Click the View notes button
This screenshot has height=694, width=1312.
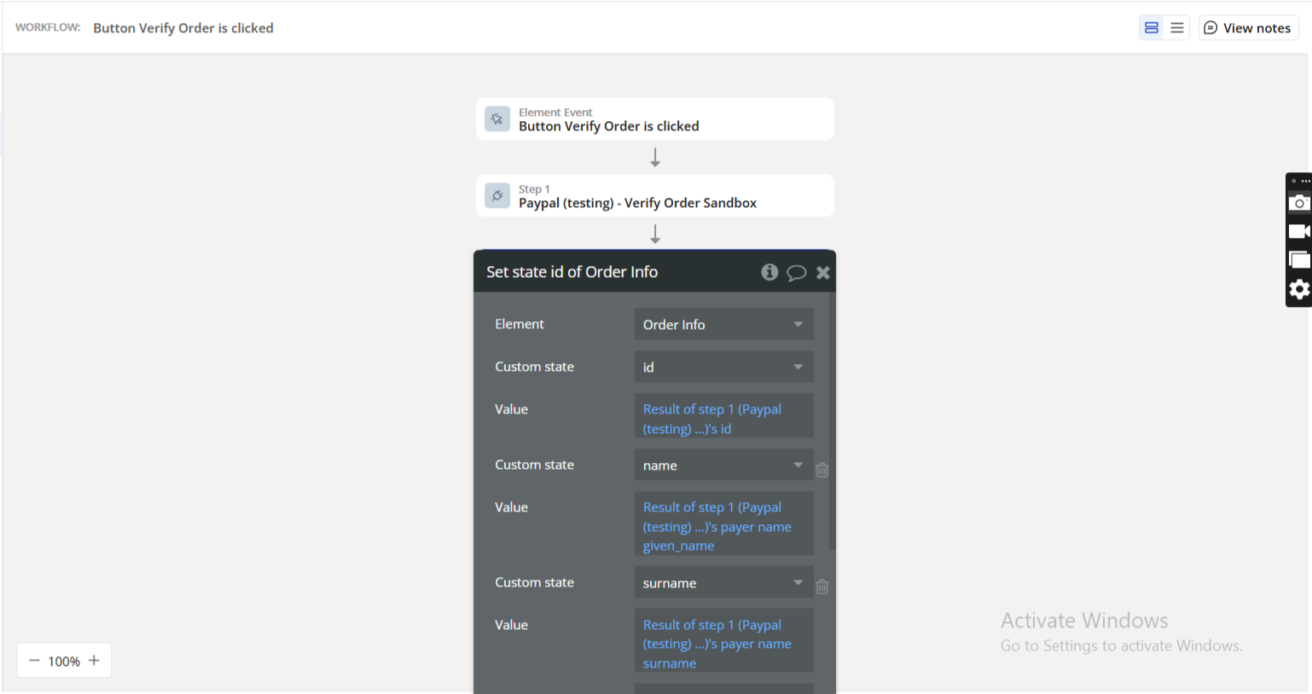1247,28
